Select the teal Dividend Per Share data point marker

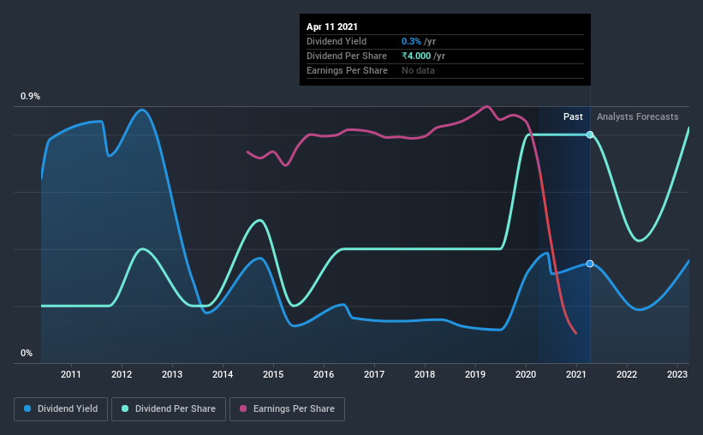tap(590, 135)
